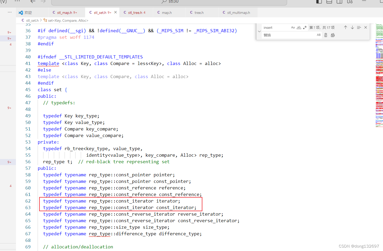383x251 pixels.
Task: Click line number 62
Action: (x=28, y=201)
